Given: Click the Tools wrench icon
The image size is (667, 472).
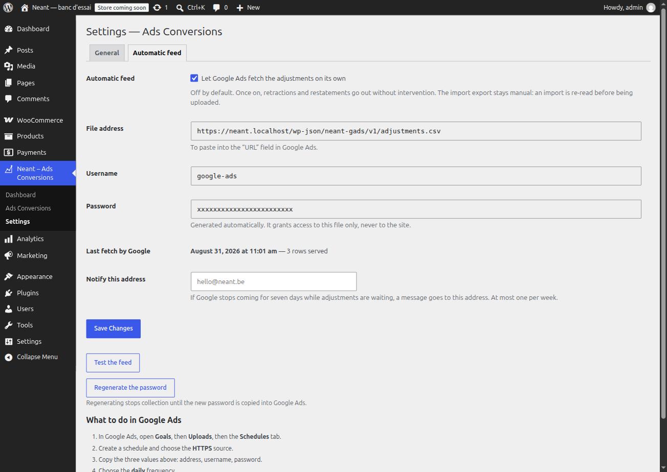Looking at the screenshot, I should 9,325.
